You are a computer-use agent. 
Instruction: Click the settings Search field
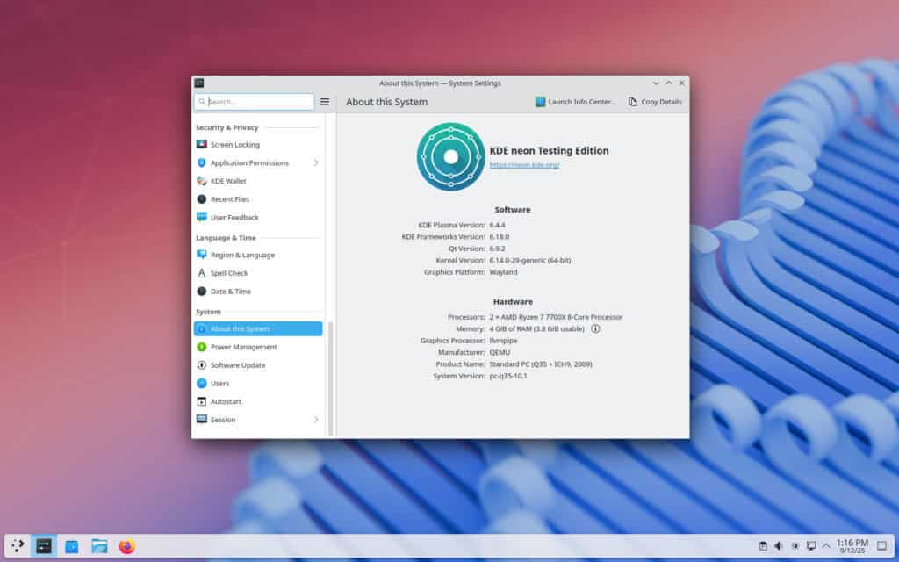pyautogui.click(x=254, y=102)
